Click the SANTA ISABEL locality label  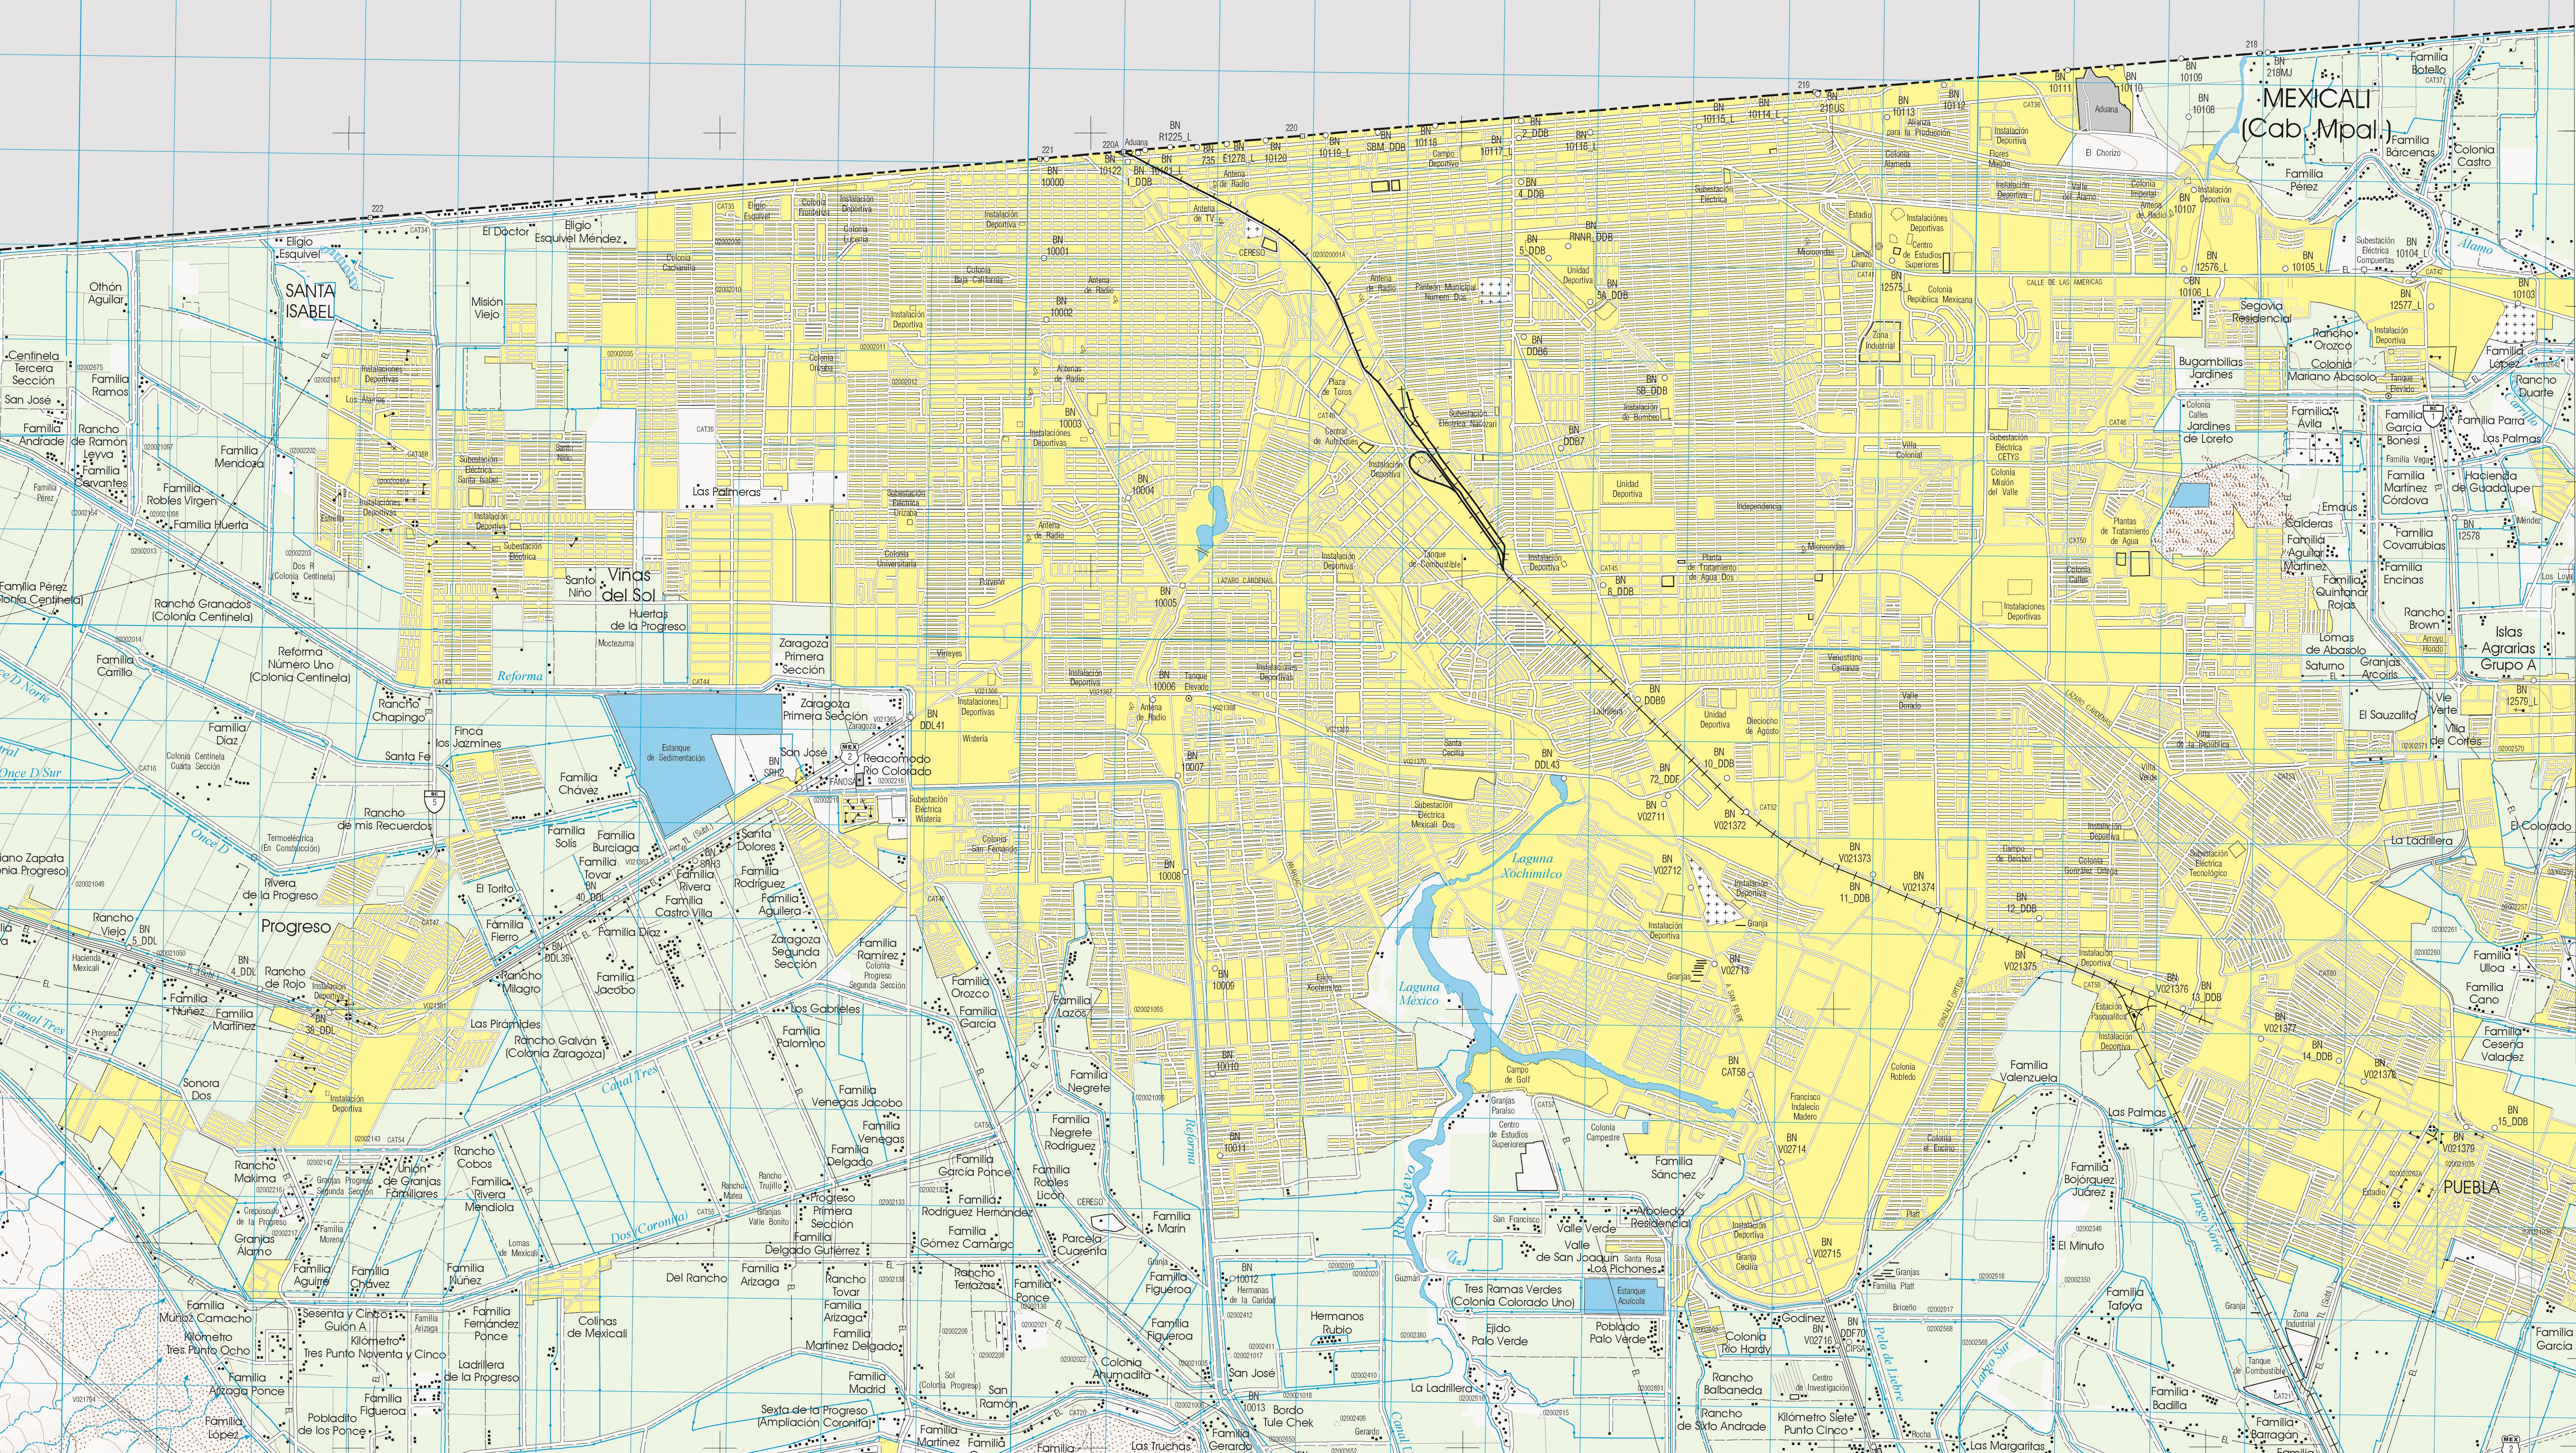click(x=310, y=300)
